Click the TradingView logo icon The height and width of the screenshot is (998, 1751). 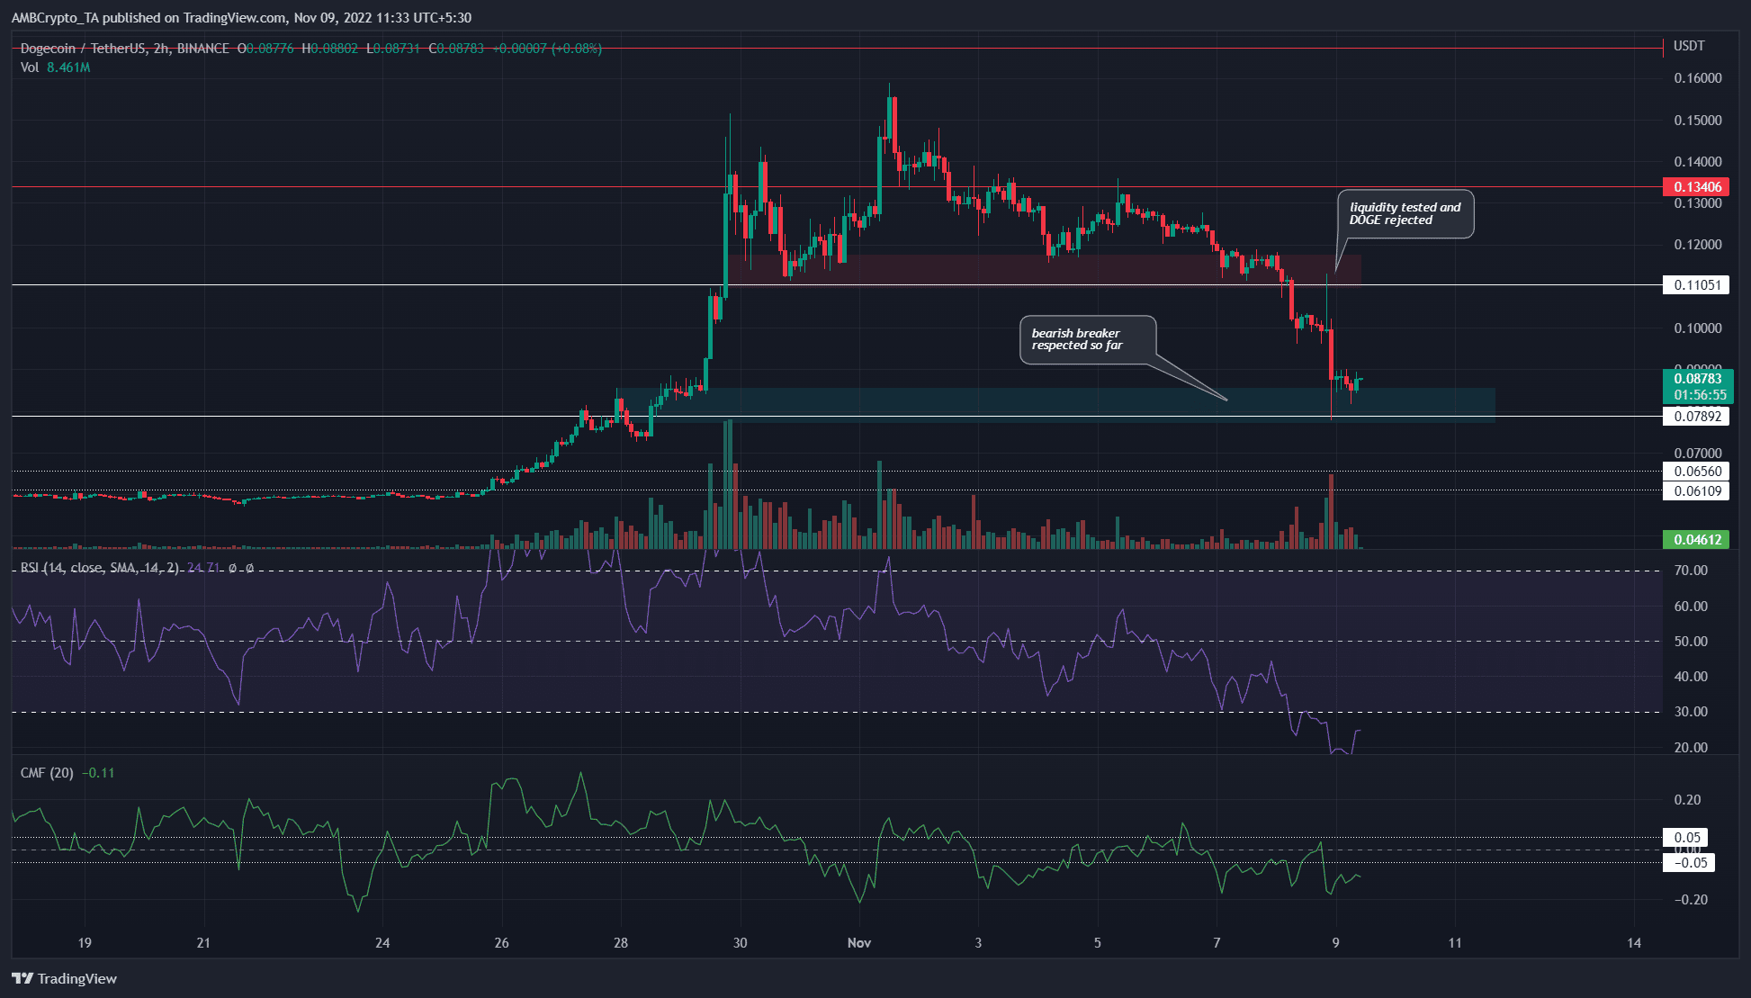click(x=22, y=978)
